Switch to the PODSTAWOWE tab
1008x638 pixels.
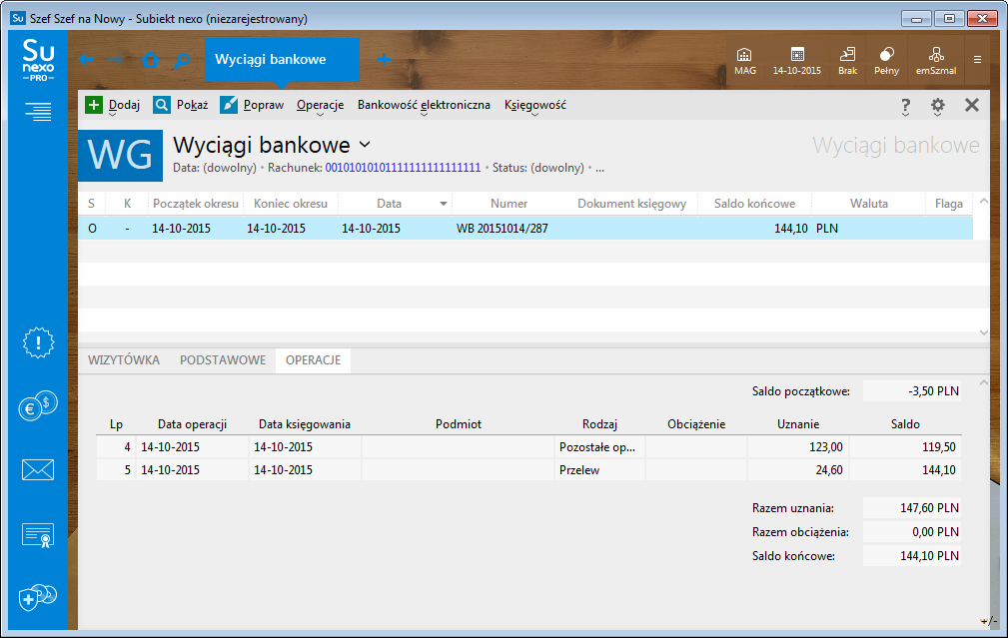point(223,359)
